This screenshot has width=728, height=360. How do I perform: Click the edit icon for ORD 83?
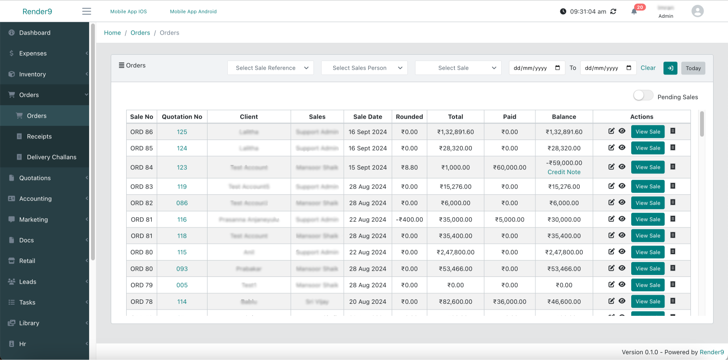tap(611, 186)
